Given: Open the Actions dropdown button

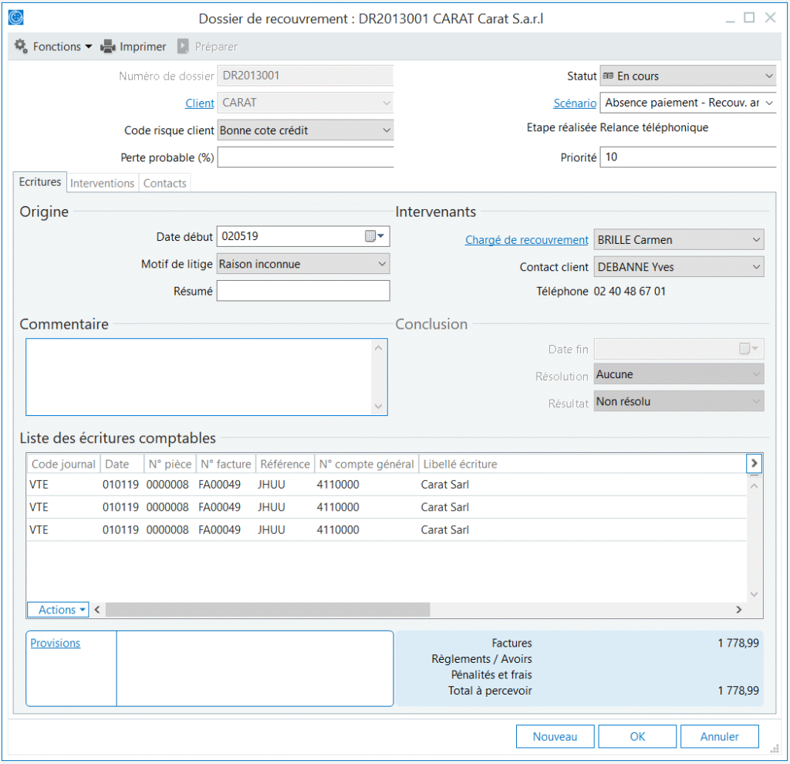Looking at the screenshot, I should click(58, 610).
